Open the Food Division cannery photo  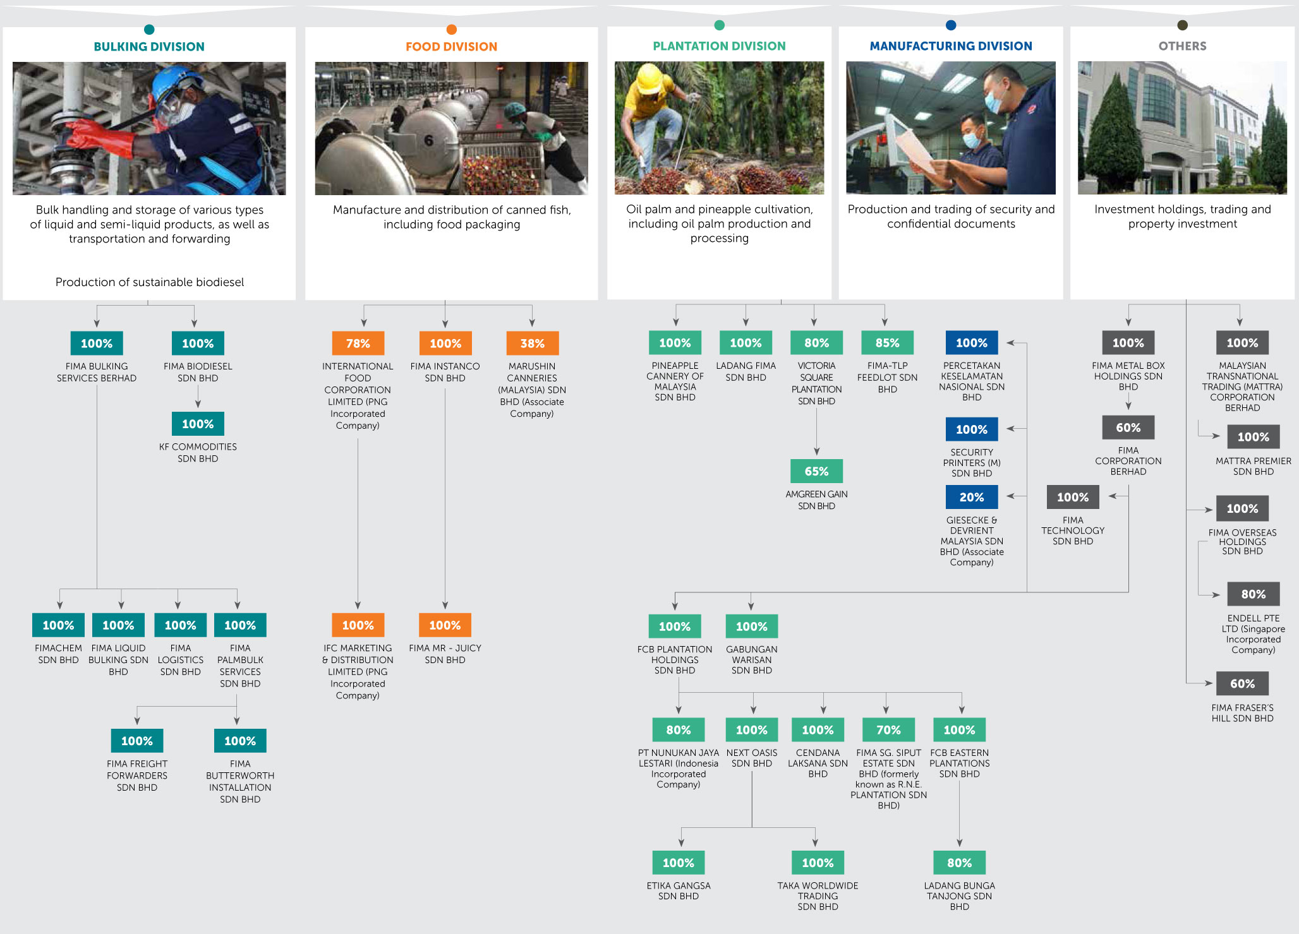tap(451, 128)
